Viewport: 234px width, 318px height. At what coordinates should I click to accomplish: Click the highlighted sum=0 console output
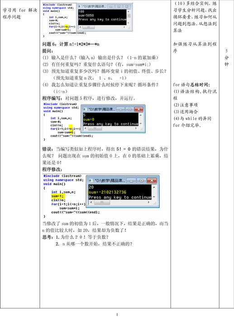tap(89, 119)
